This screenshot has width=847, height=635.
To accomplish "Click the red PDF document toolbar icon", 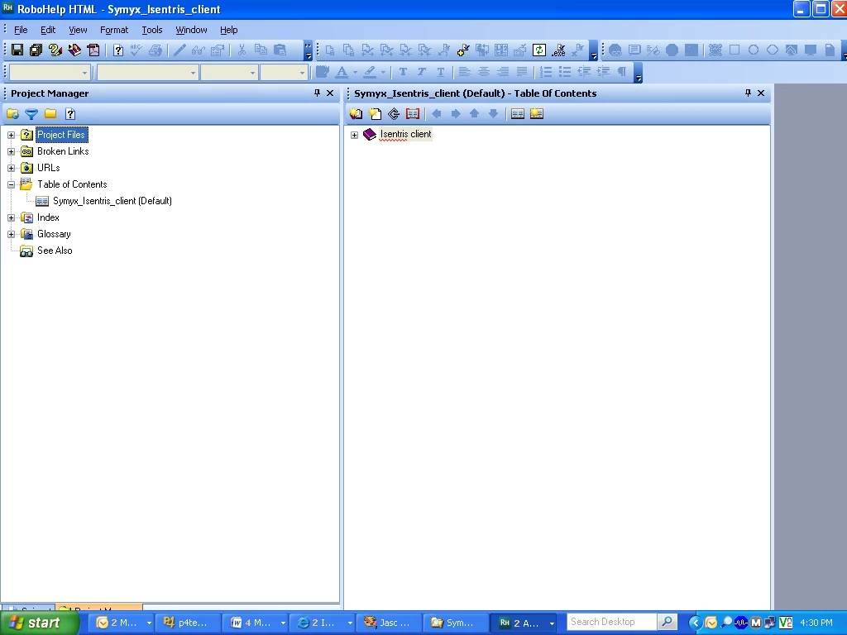I will pyautogui.click(x=93, y=50).
